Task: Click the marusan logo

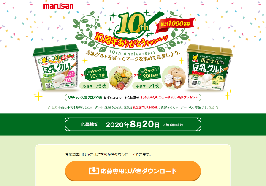Action: pos(58,6)
